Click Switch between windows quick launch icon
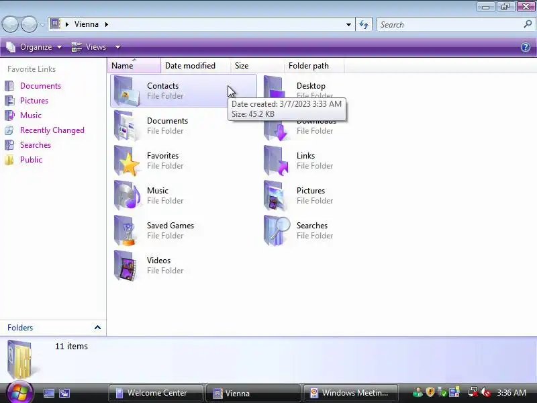 [64, 393]
